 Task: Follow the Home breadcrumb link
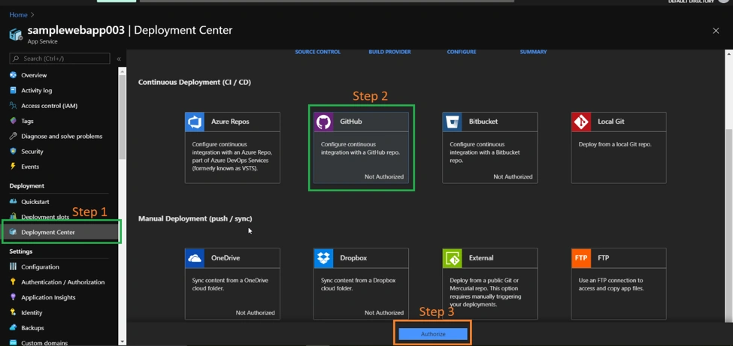point(18,15)
